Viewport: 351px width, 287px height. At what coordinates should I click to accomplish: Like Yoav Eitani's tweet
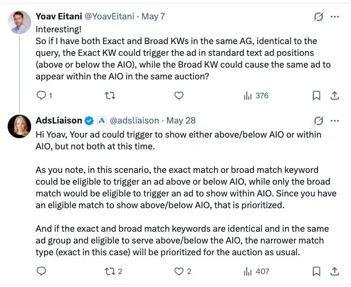(x=179, y=96)
